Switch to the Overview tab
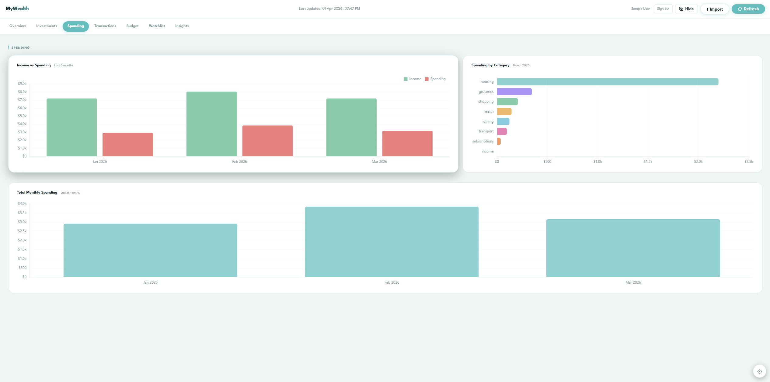The width and height of the screenshot is (770, 382). click(17, 26)
